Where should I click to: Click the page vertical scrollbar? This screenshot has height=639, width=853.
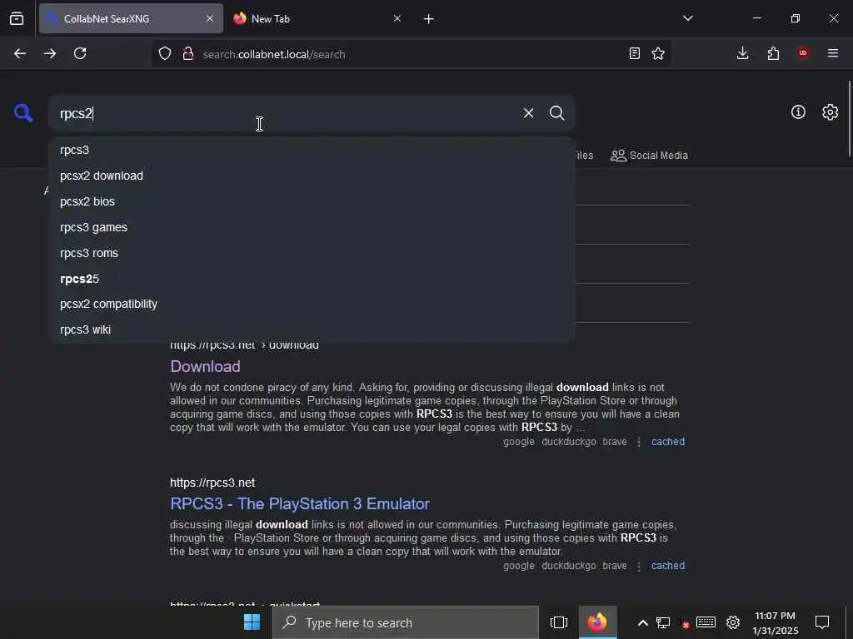(849, 118)
